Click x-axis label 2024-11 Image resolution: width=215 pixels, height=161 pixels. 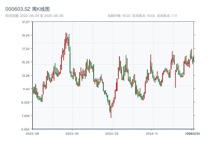pyautogui.click(x=152, y=134)
